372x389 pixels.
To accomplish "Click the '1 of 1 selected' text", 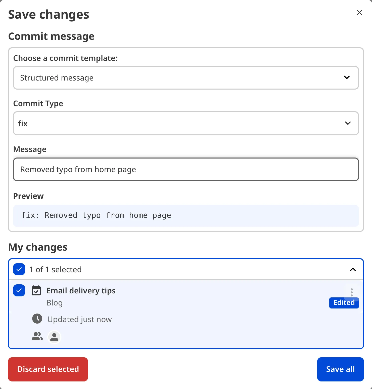I will 56,269.
